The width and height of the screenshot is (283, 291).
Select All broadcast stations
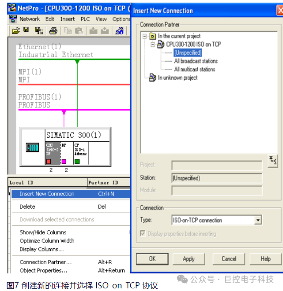[x=196, y=61]
